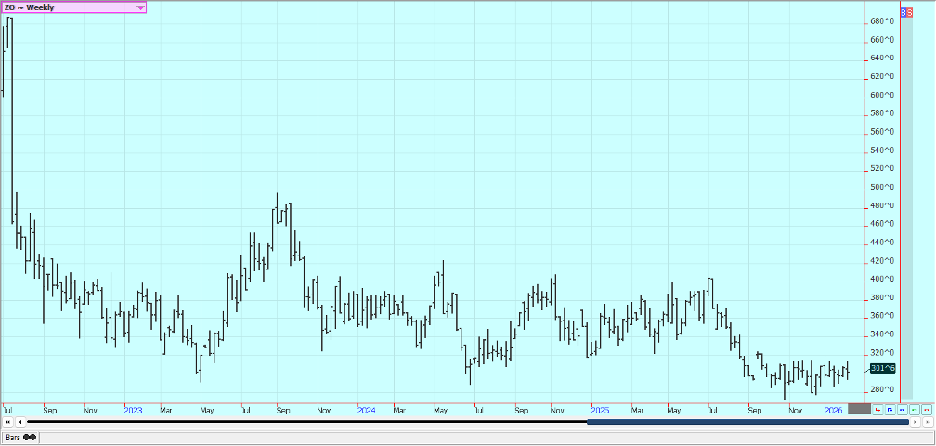
Task: Click the gray box beside 2026 label
Action: pos(860,409)
